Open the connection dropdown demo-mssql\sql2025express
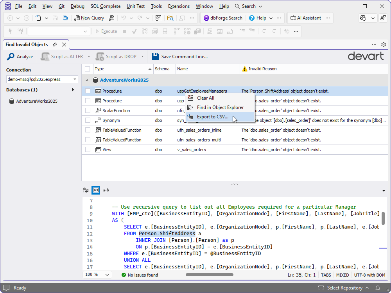391x293 pixels. tap(42, 79)
